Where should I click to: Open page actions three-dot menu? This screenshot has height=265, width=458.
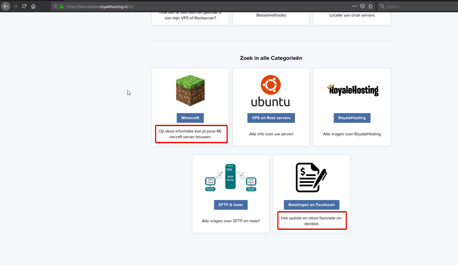tap(354, 6)
